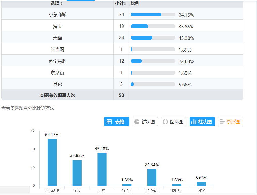Click the 其它 bar in the chart

[201, 184]
